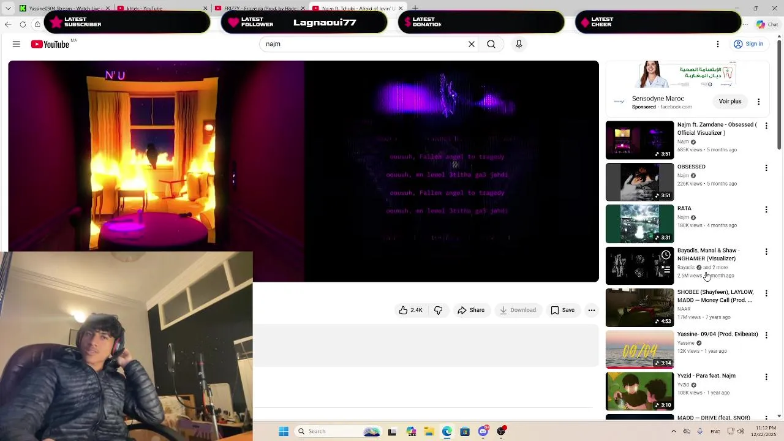Open options for Yvzid Para video
784x441 pixels.
click(766, 376)
